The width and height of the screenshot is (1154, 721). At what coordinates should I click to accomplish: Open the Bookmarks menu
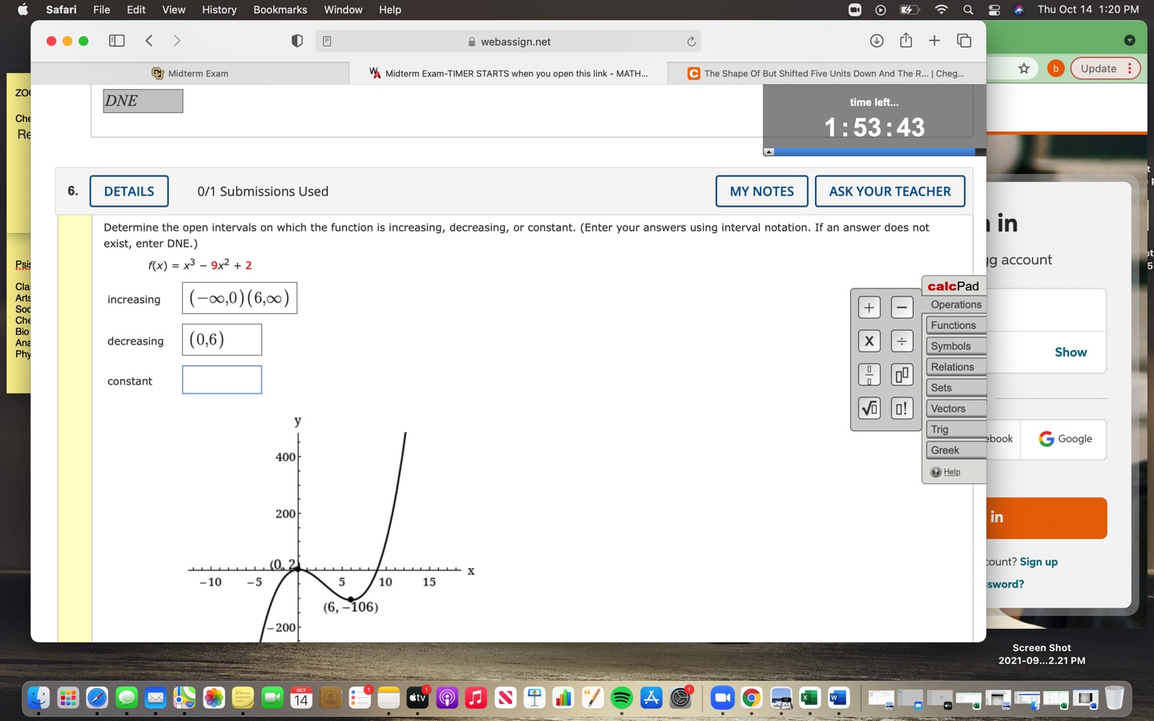280,10
